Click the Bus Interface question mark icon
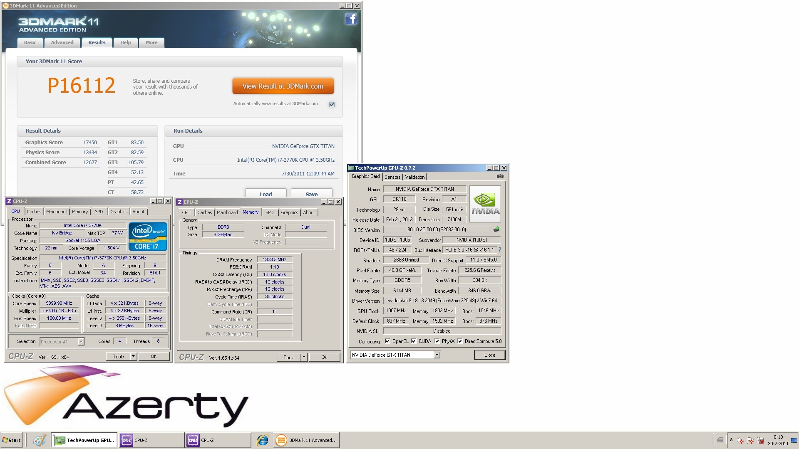This screenshot has width=799, height=449. pyautogui.click(x=500, y=250)
